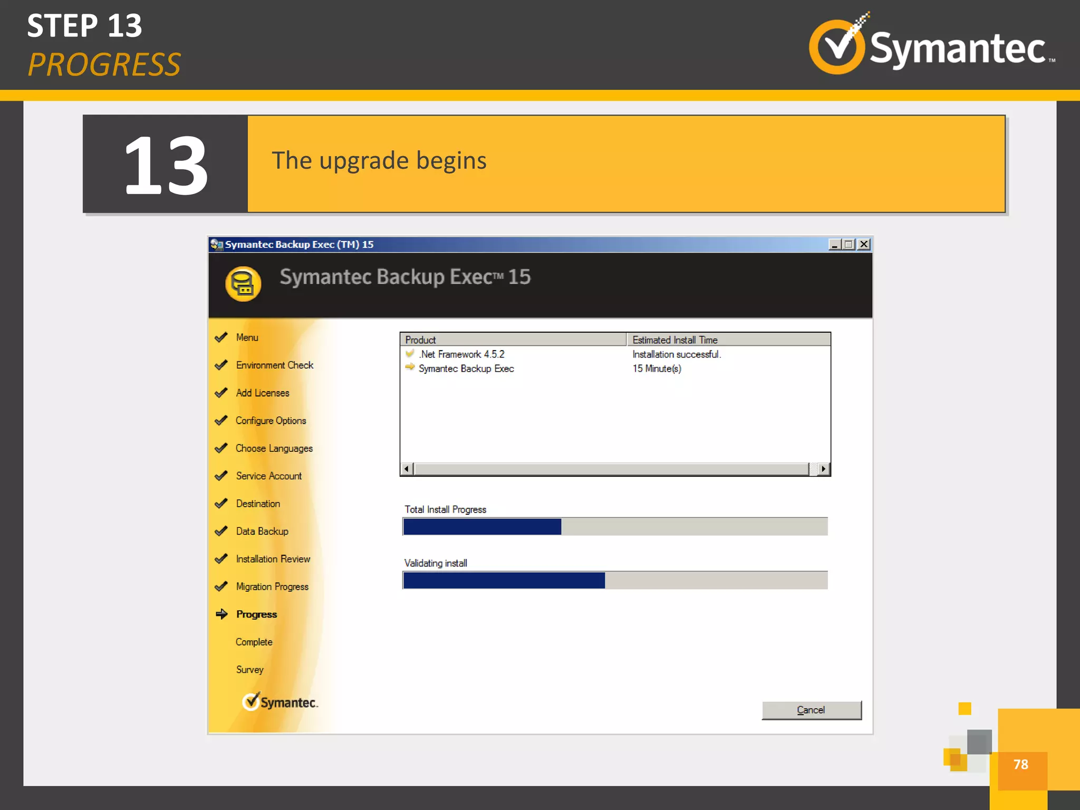Click the checkmark icon beside Environment Check
Image resolution: width=1080 pixels, height=810 pixels.
[221, 365]
